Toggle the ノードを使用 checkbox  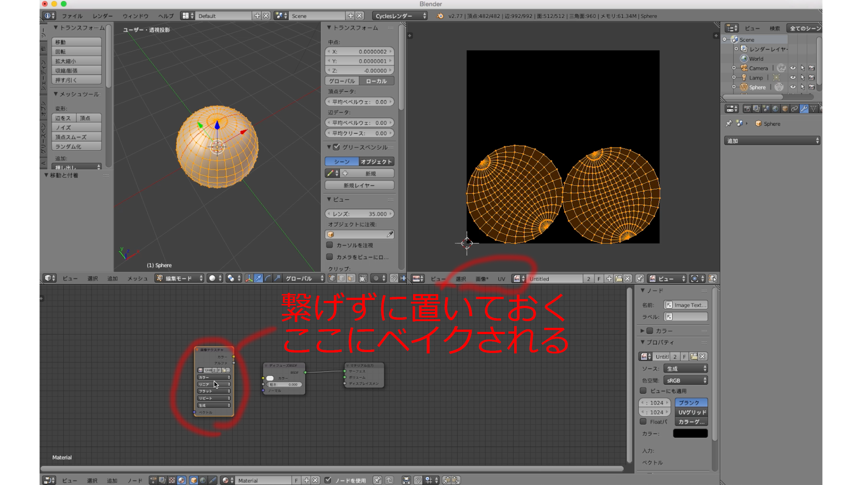point(328,481)
